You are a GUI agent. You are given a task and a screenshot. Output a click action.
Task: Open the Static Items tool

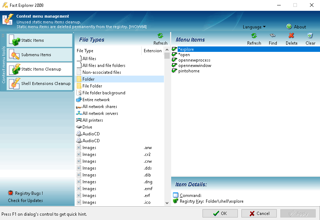pyautogui.click(x=40, y=40)
